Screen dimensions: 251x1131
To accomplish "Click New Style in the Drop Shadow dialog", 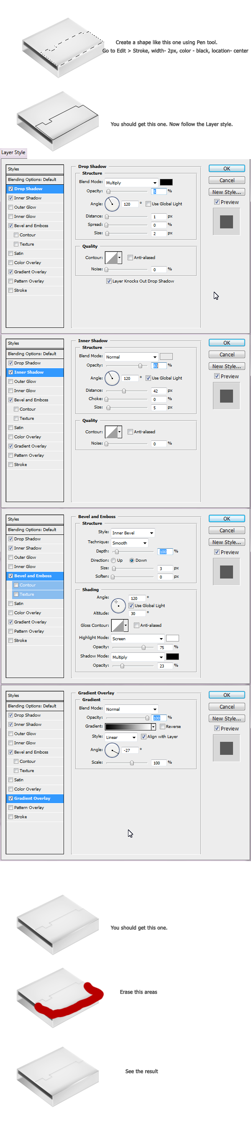I will pyautogui.click(x=226, y=192).
